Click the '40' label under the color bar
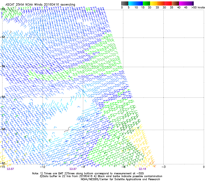The width and height of the screenshot is (206, 181). (x=179, y=8)
